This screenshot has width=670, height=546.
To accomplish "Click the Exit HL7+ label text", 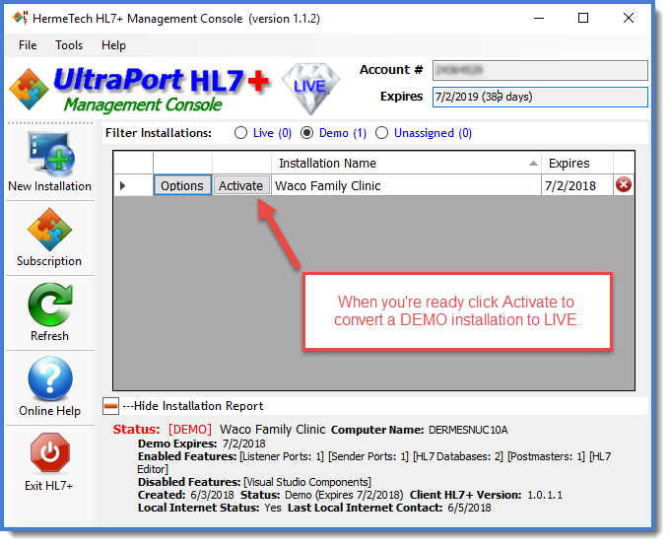I will pos(48,486).
